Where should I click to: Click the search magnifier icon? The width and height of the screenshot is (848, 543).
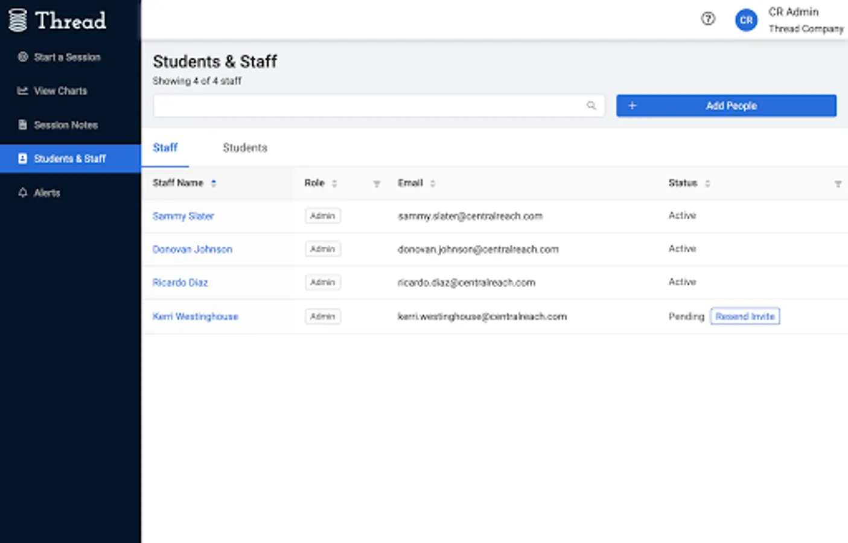591,106
